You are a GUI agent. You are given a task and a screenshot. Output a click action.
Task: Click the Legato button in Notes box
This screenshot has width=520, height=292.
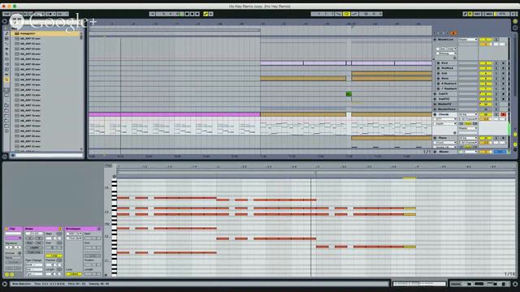34,247
